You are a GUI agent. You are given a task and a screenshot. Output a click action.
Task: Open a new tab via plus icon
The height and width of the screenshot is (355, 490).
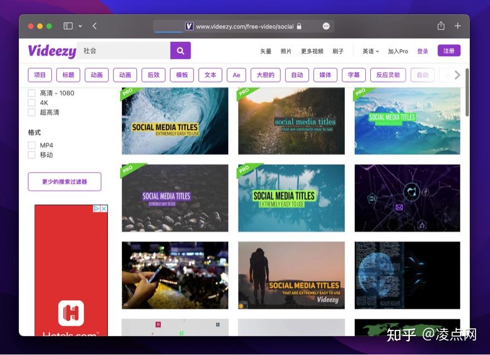[x=457, y=26]
